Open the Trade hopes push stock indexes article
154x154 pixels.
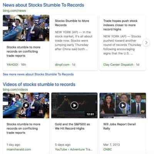pyautogui.click(x=121, y=25)
